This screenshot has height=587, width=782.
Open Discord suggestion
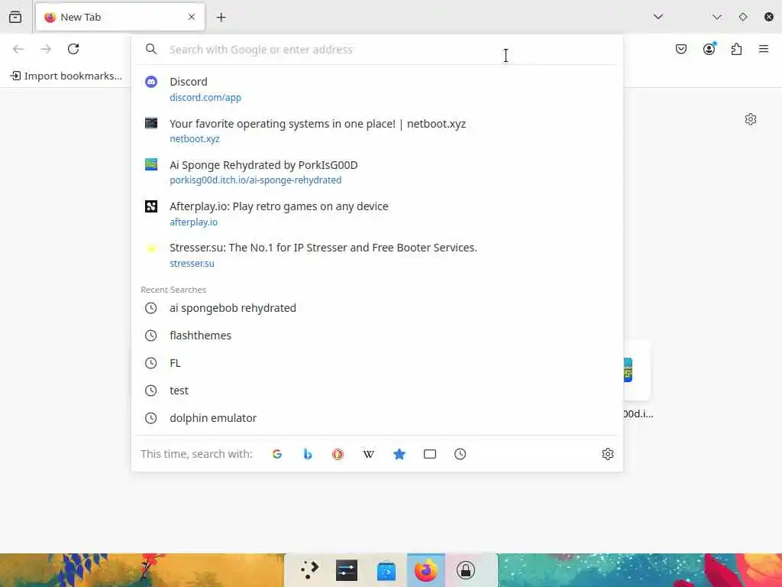377,89
